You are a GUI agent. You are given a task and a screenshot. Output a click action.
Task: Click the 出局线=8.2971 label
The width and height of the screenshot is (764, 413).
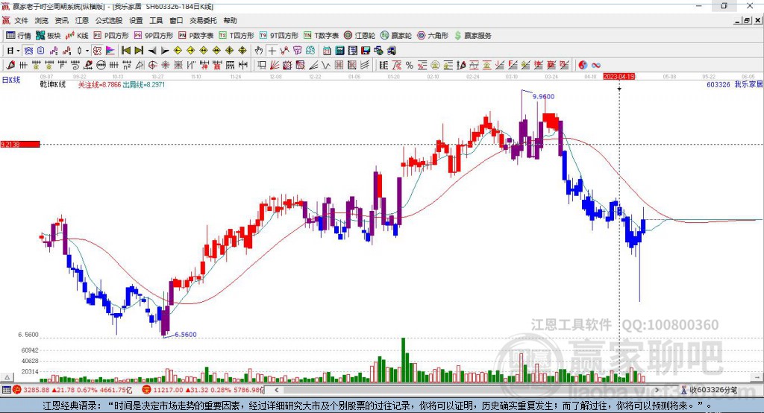point(144,85)
